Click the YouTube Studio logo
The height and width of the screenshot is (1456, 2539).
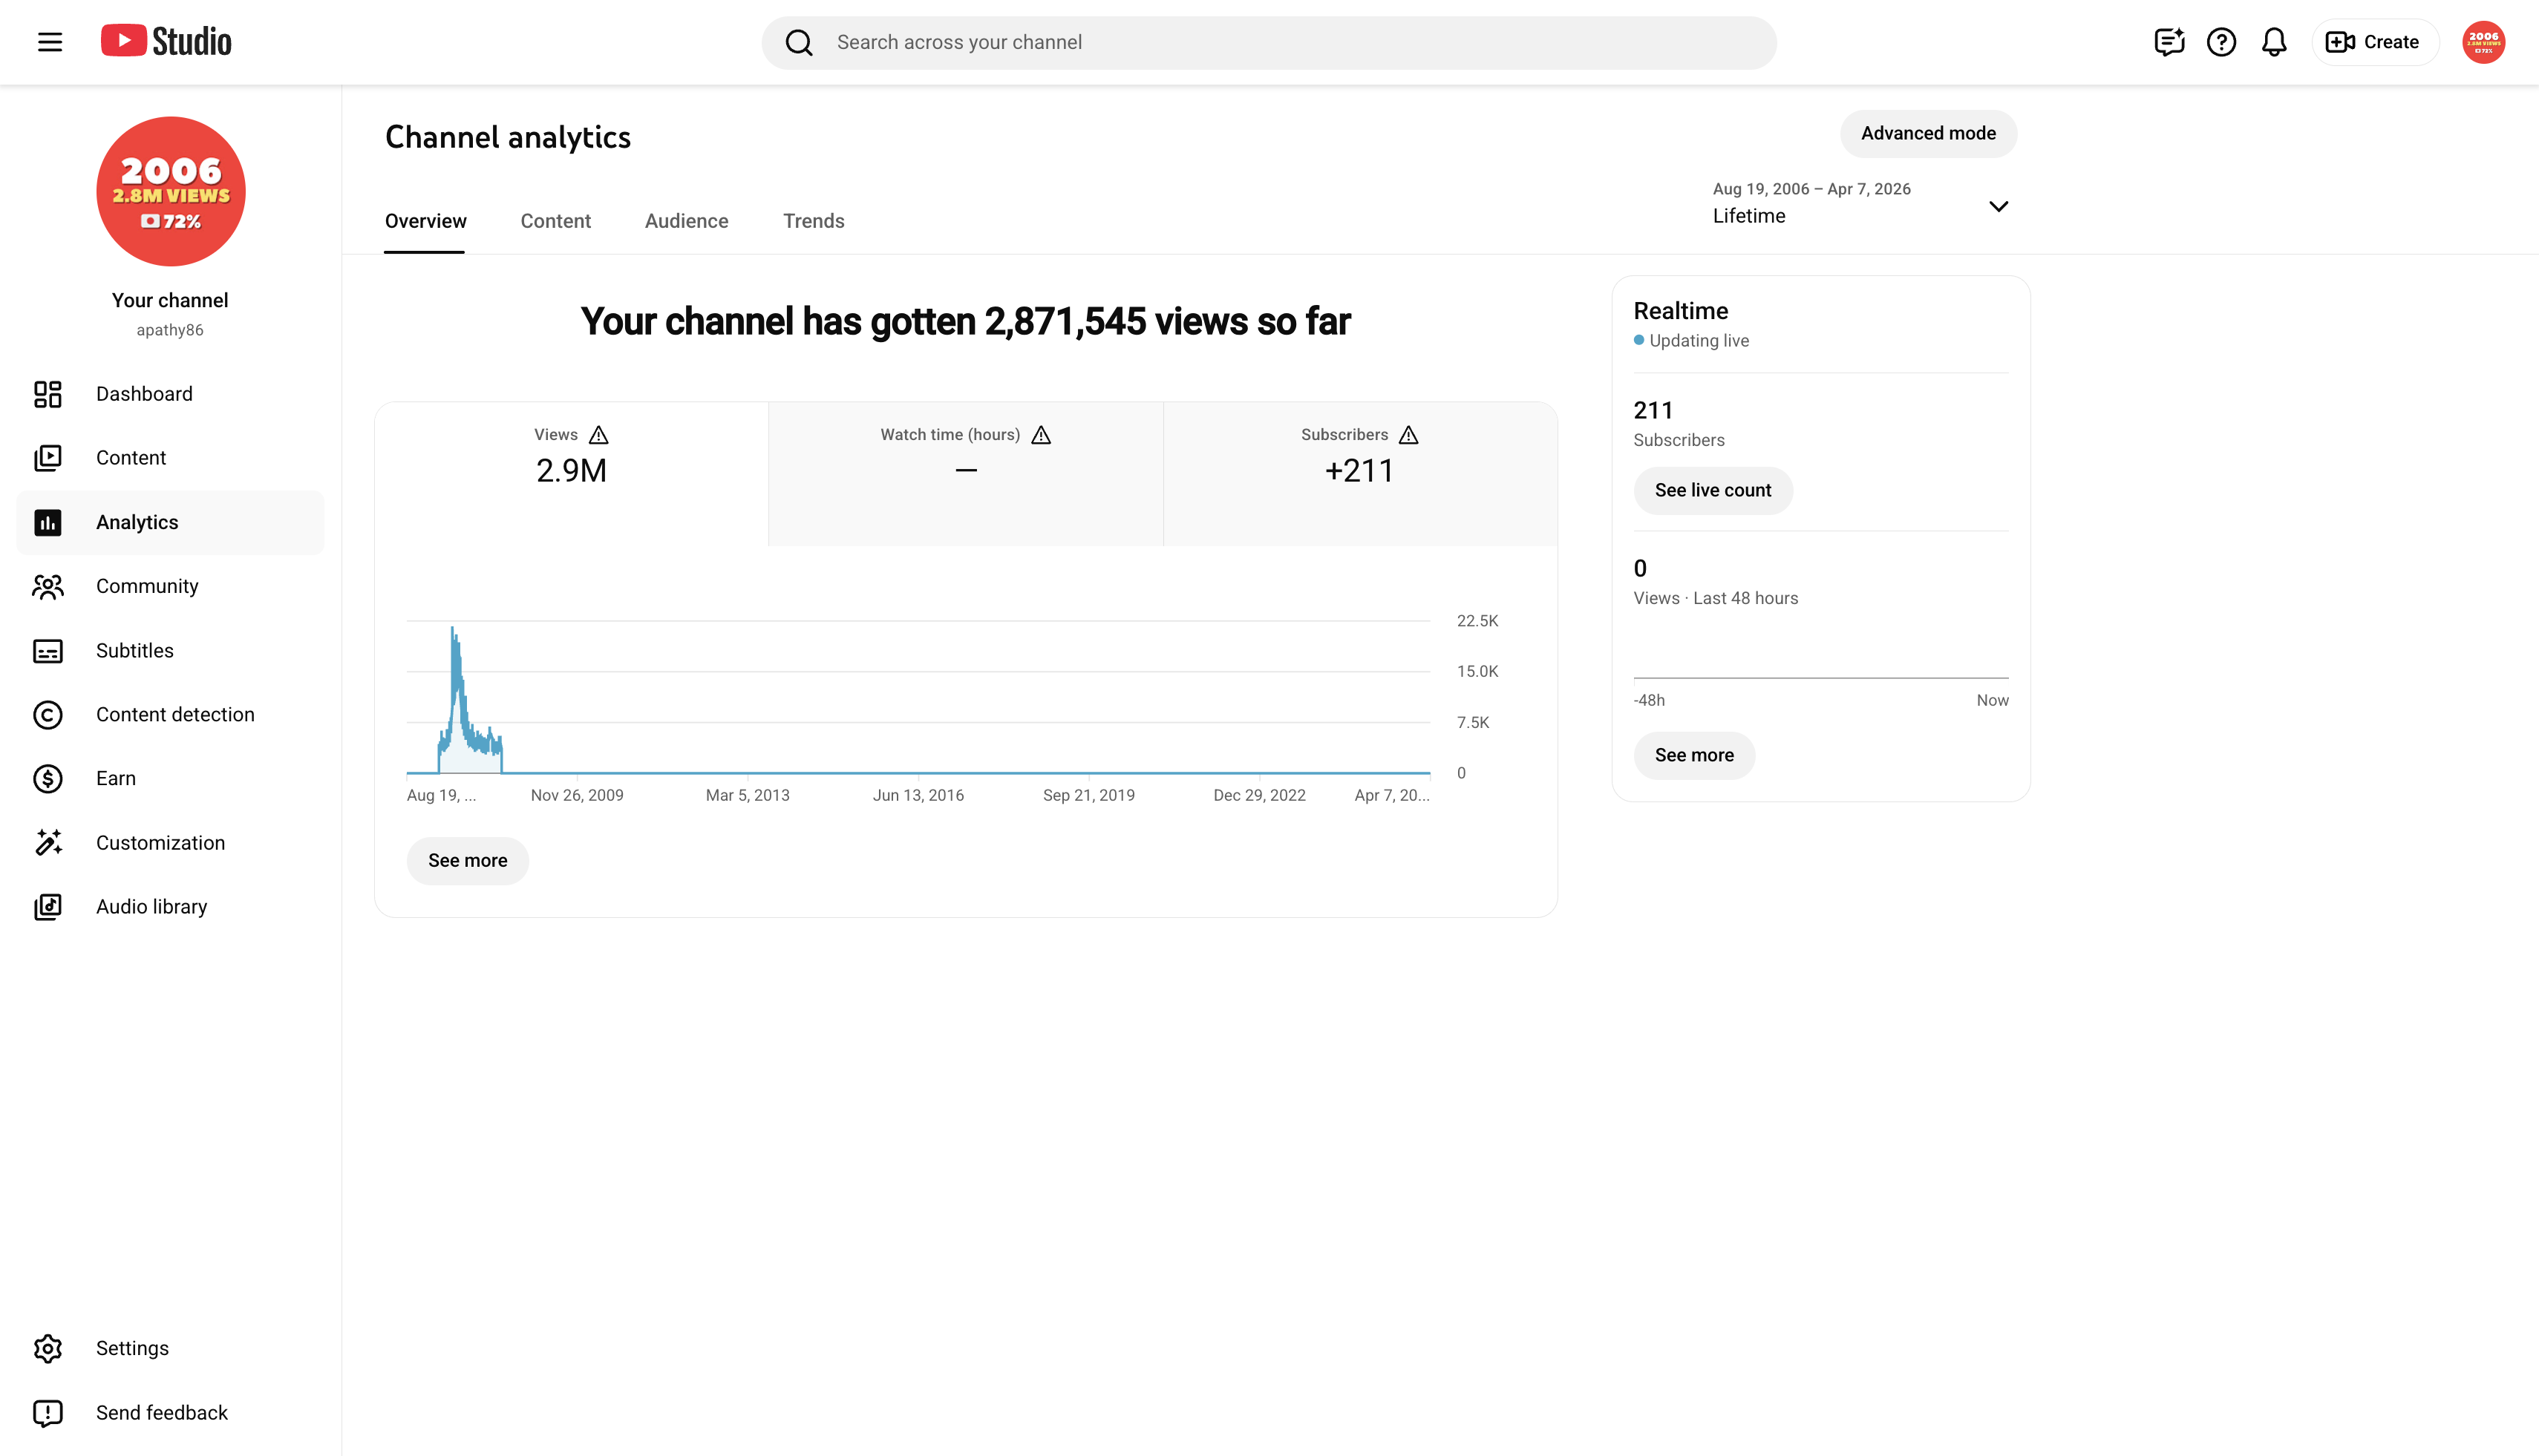pyautogui.click(x=166, y=41)
